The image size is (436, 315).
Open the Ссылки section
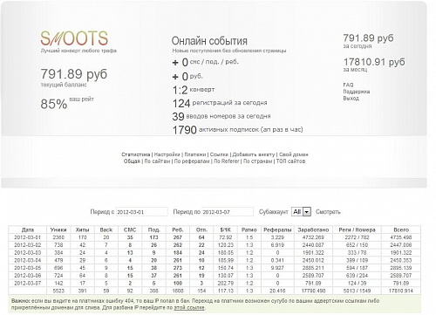(219, 154)
